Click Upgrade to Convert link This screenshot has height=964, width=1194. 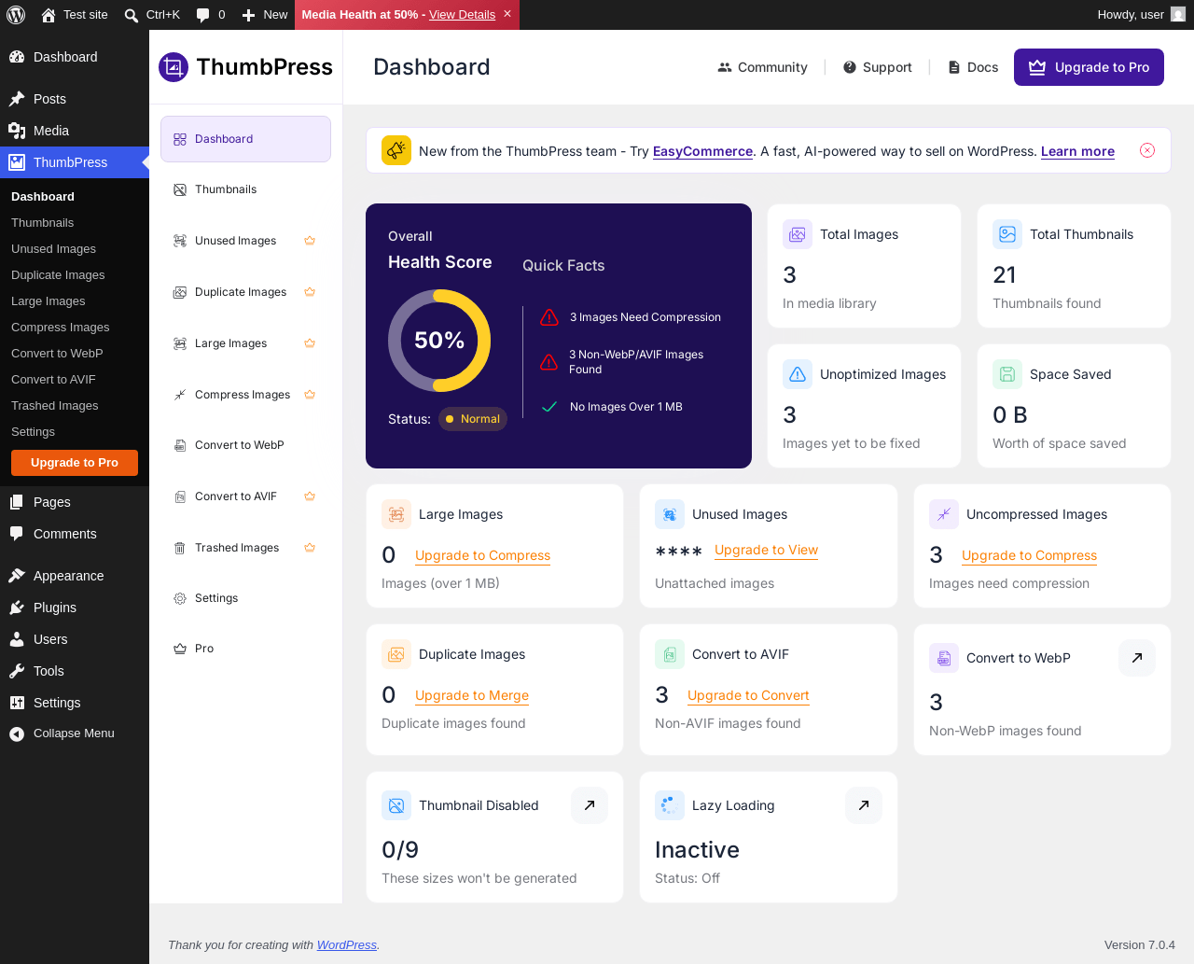pyautogui.click(x=748, y=695)
